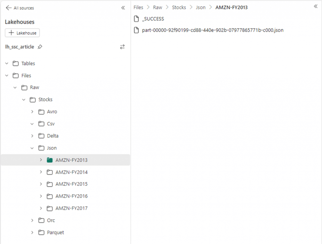Screen dimensions: 322x244
Task: Collapse the right pane double chevron icon
Action: [x=316, y=6]
